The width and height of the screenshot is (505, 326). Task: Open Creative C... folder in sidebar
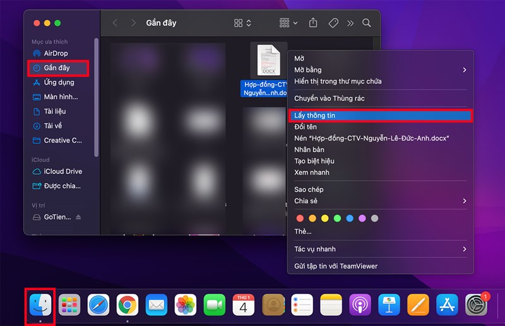(x=59, y=141)
